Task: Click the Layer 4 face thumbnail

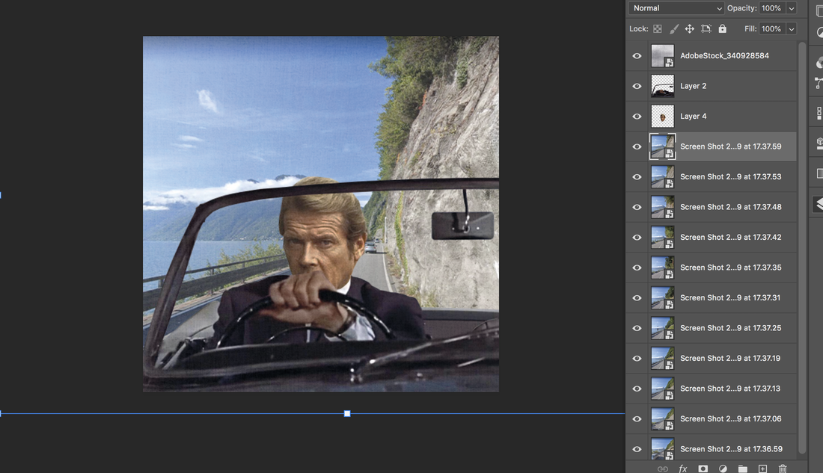Action: (x=662, y=117)
